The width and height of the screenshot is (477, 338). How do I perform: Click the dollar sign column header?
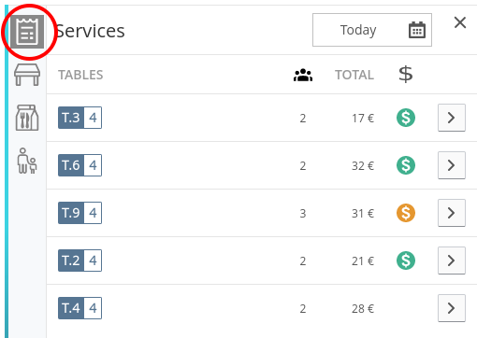point(406,75)
